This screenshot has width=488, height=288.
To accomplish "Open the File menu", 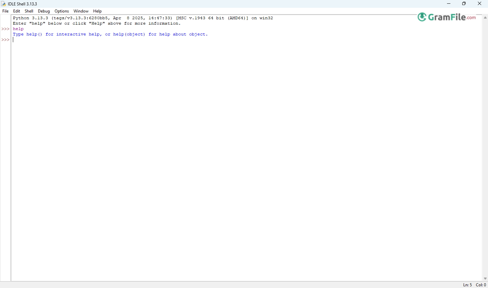I will (5, 11).
